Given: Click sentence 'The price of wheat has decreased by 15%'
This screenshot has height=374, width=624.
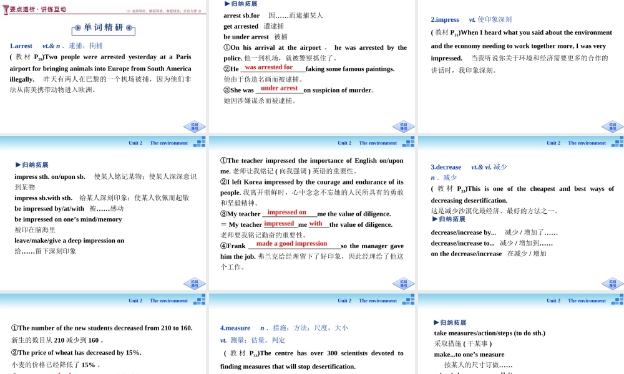Looking at the screenshot, I should (x=76, y=353).
